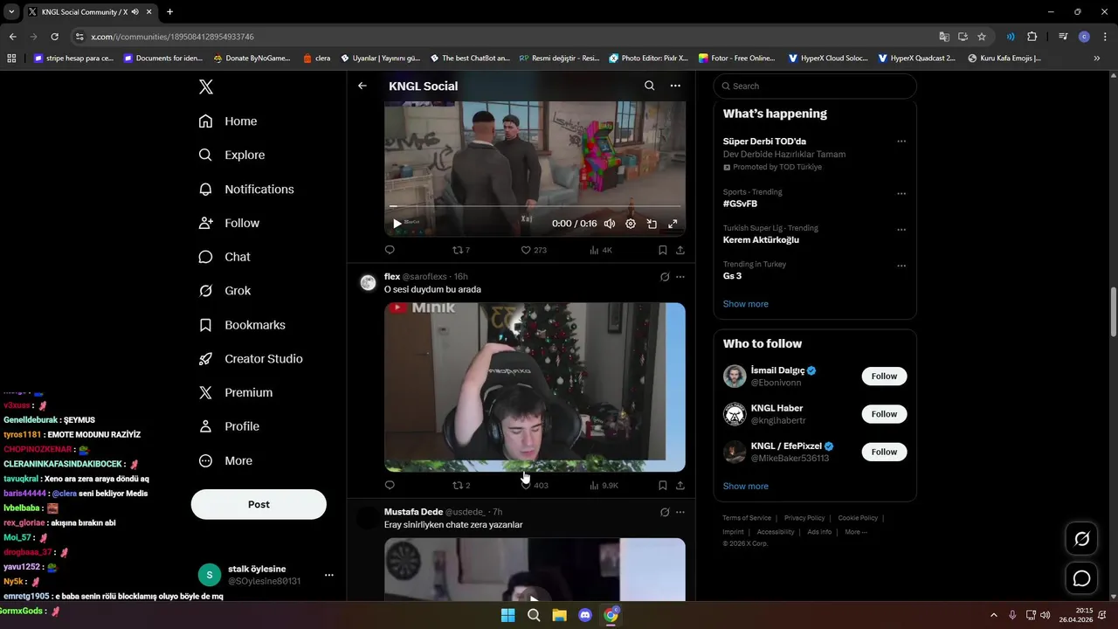Click the page vertical scrollbar
Viewport: 1118px width, 629px height.
pyautogui.click(x=1113, y=312)
